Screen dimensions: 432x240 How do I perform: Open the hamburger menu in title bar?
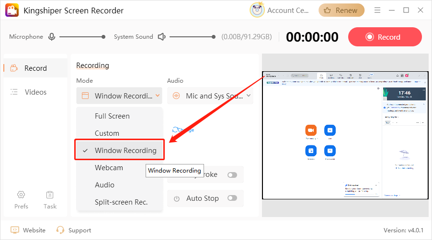point(377,10)
